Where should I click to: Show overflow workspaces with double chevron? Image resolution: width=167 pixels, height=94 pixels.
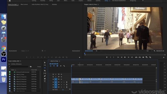point(143,1)
